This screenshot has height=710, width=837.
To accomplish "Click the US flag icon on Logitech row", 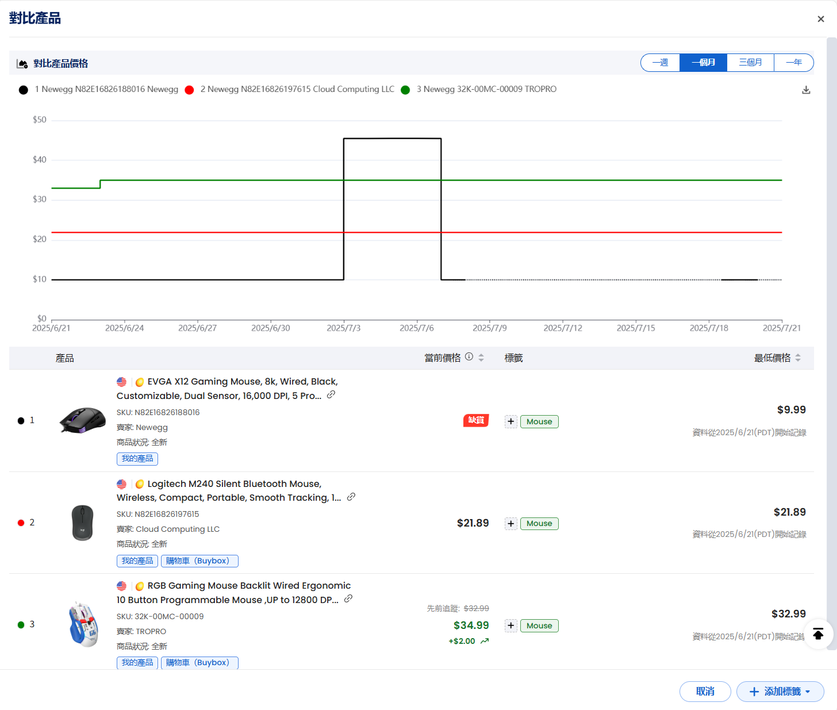I will [x=121, y=484].
